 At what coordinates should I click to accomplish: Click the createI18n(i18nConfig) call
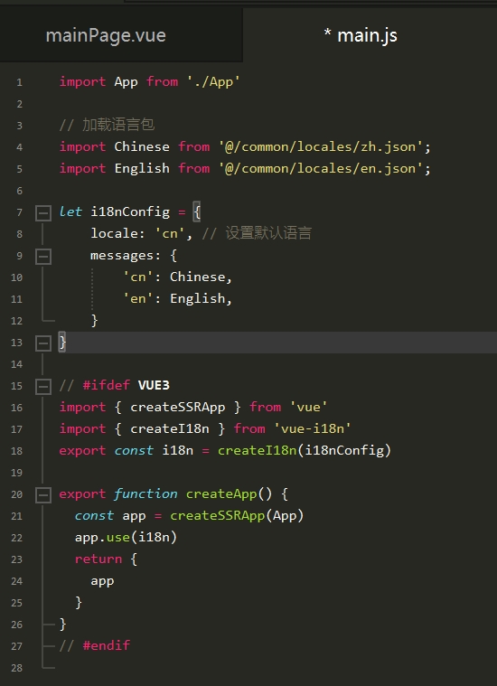click(x=304, y=450)
